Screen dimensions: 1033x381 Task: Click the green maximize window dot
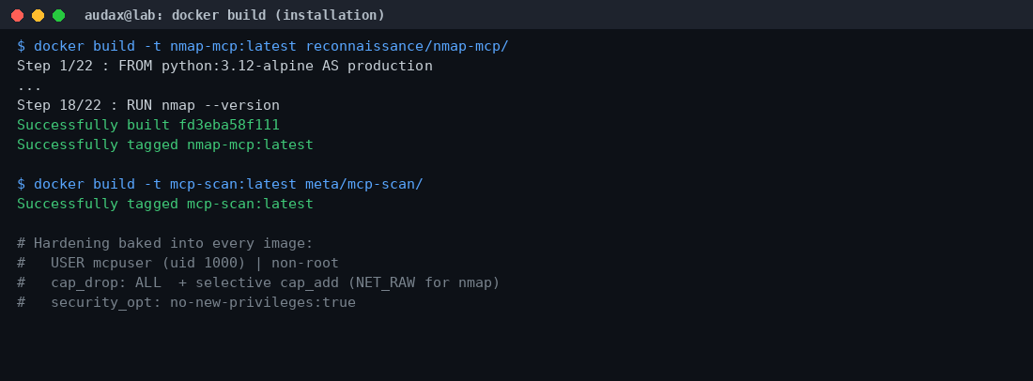click(58, 15)
